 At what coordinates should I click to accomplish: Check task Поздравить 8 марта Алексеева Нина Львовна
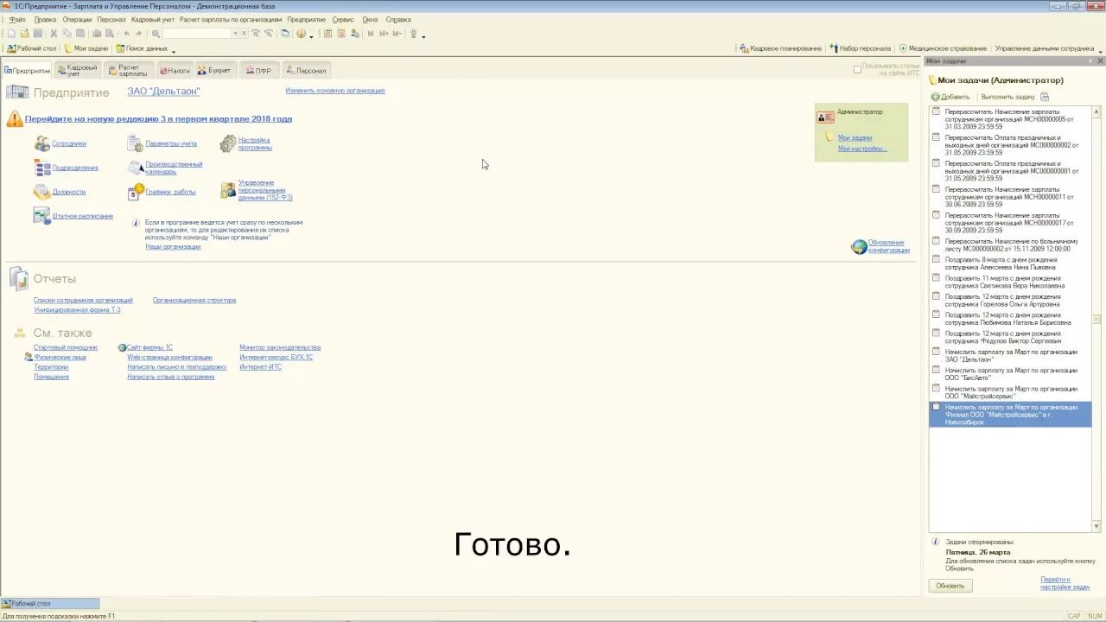[936, 259]
